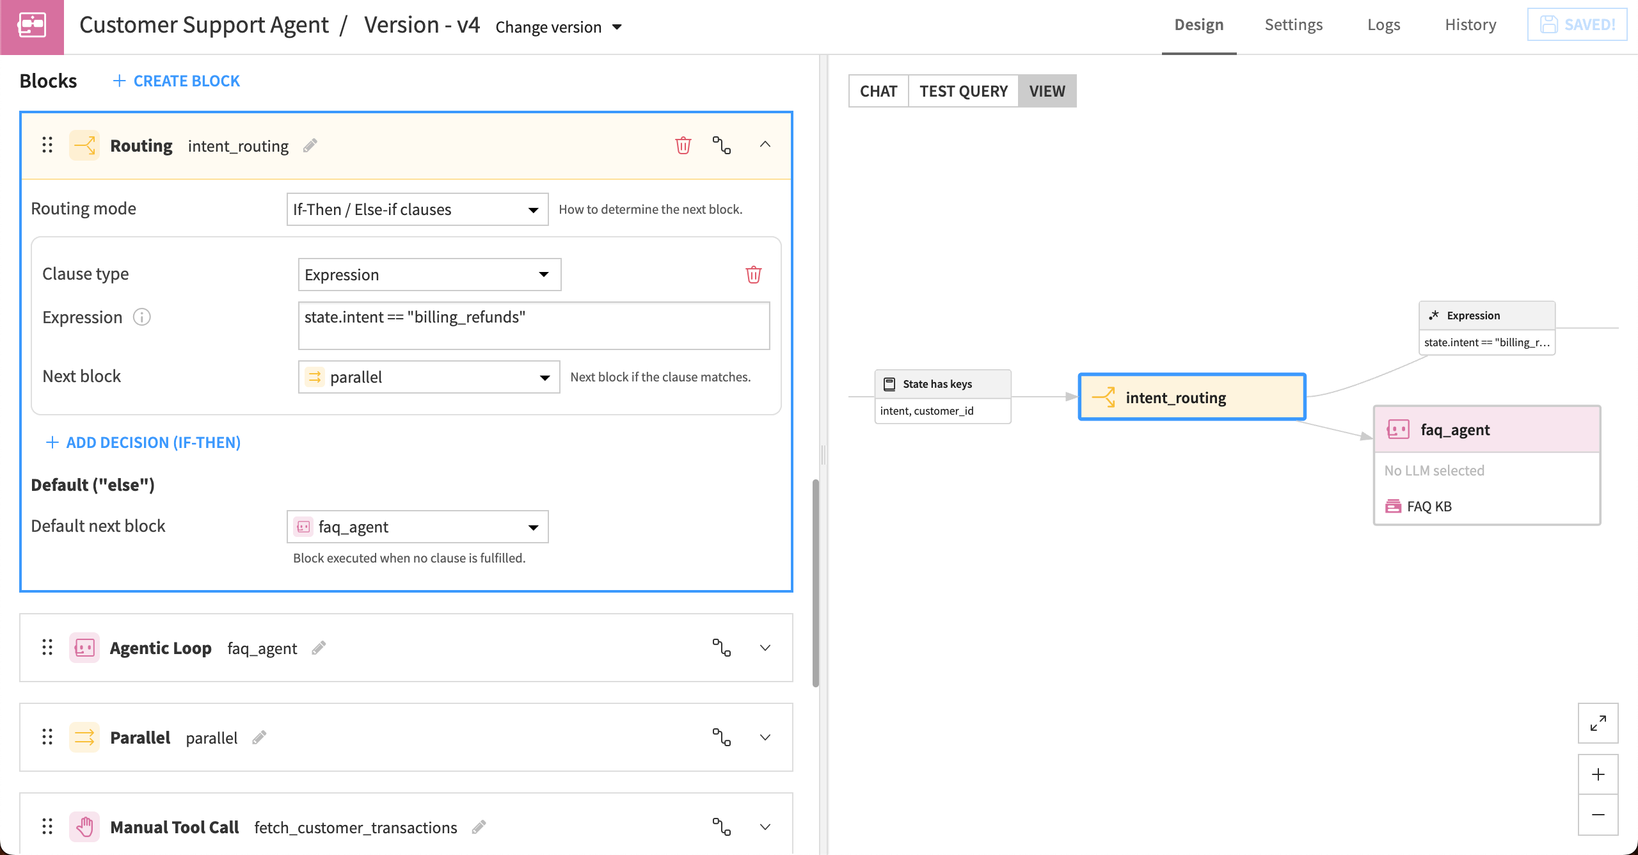
Task: Delete the intent_routing block via trash icon
Action: [683, 145]
